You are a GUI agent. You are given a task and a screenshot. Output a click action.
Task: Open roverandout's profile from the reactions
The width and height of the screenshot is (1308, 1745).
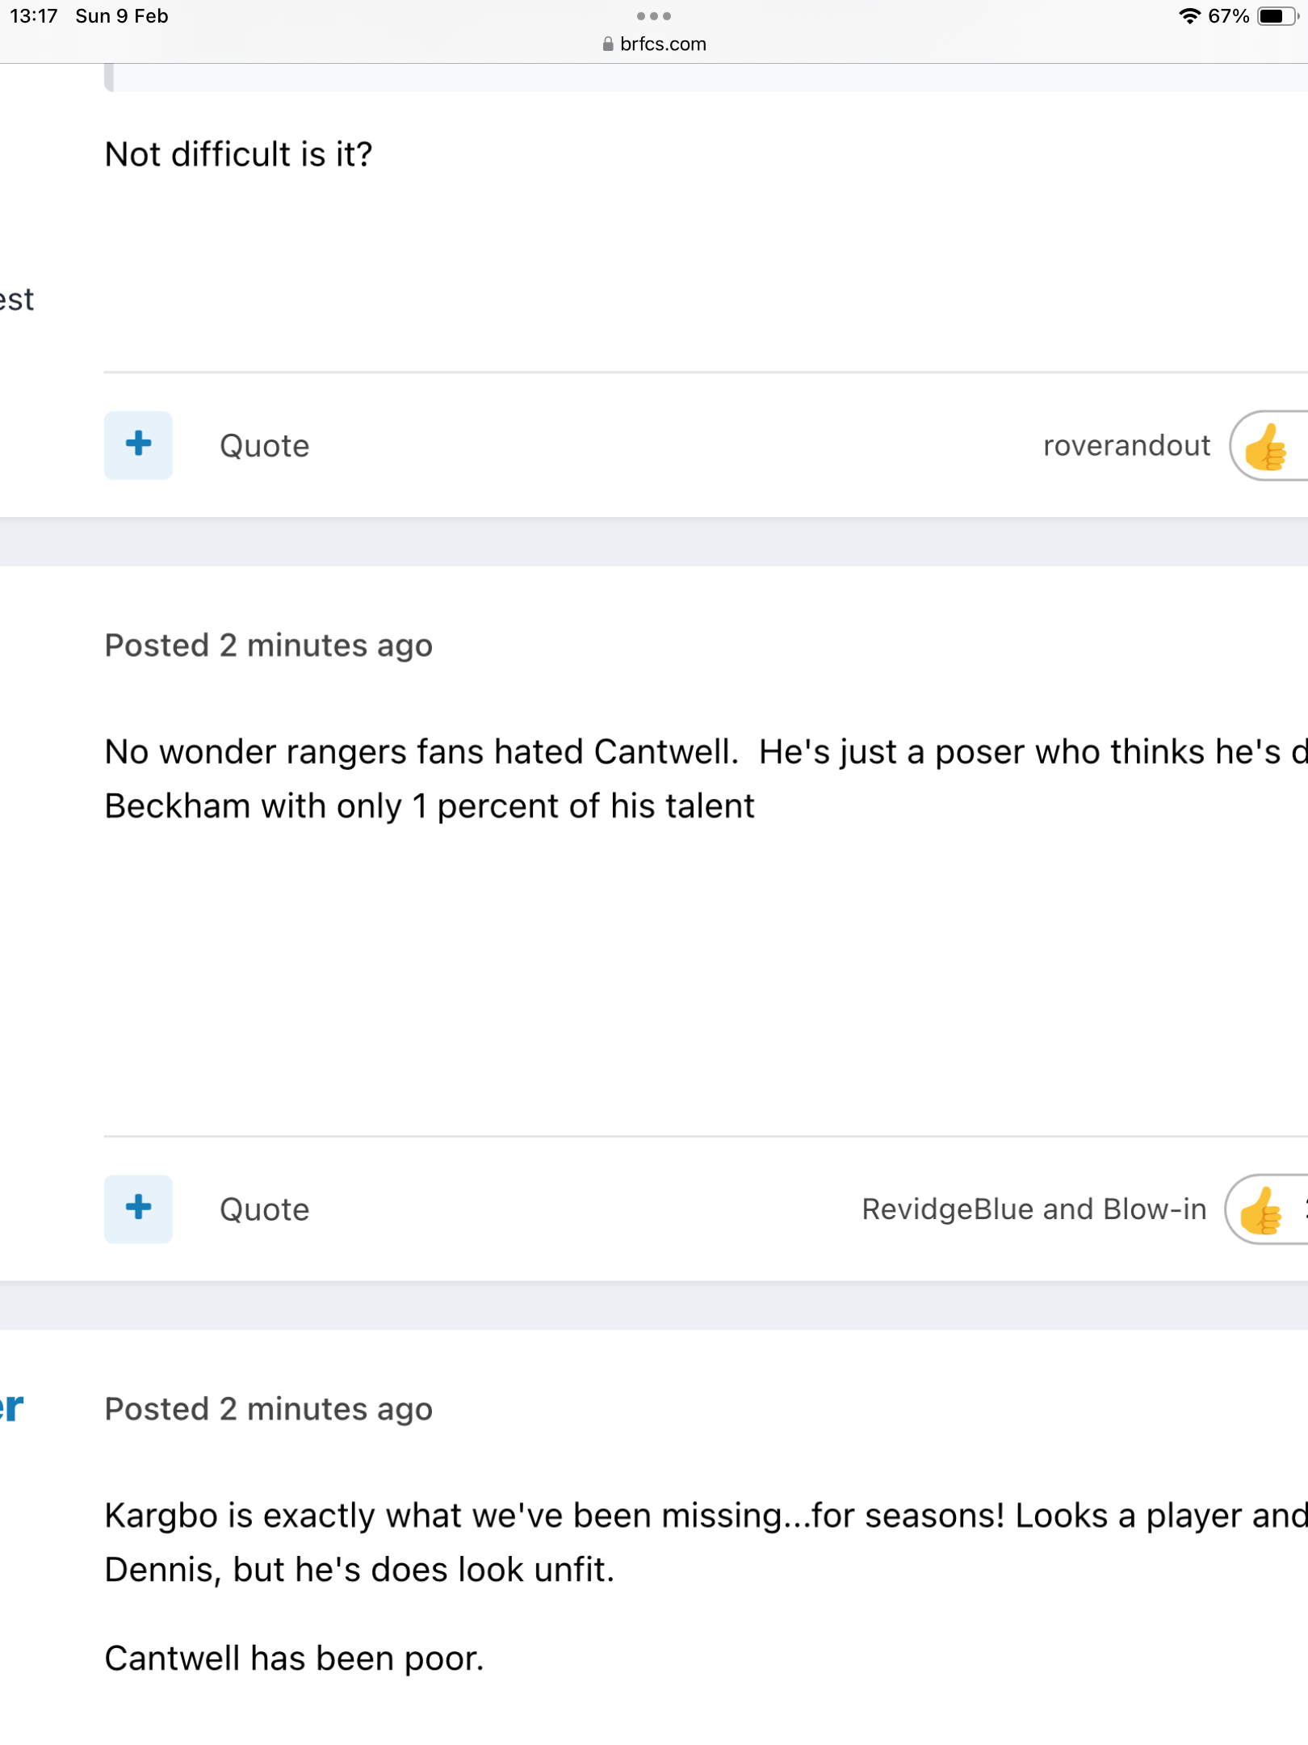(1126, 446)
